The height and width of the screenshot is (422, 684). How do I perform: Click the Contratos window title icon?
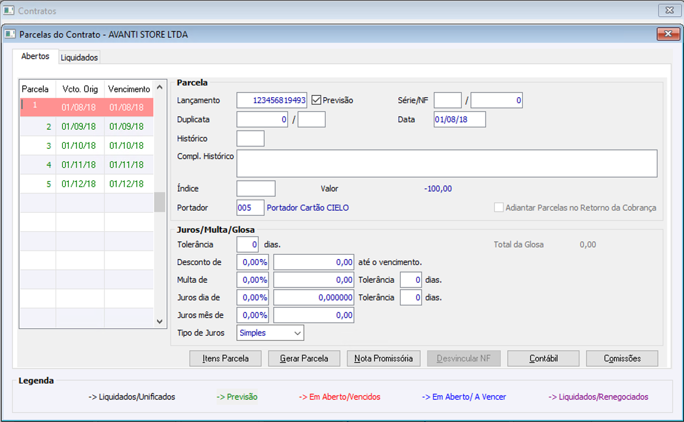click(9, 11)
